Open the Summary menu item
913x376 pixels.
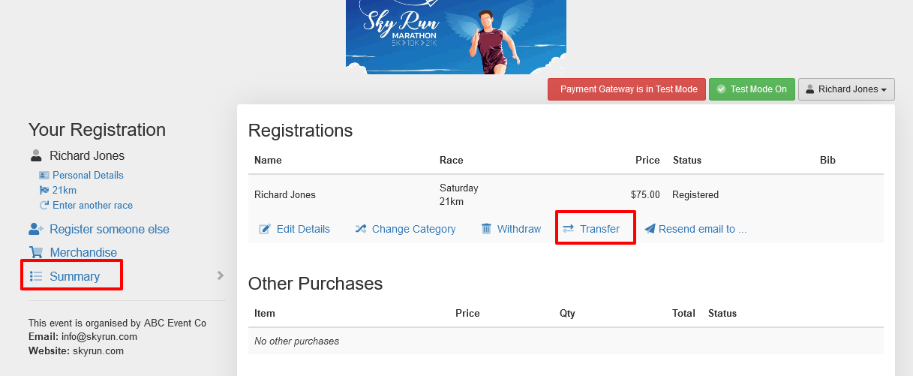(x=74, y=276)
